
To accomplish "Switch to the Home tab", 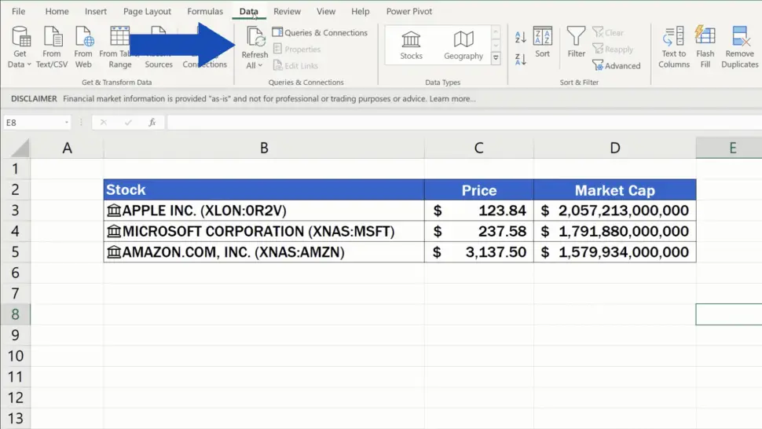I will point(57,11).
